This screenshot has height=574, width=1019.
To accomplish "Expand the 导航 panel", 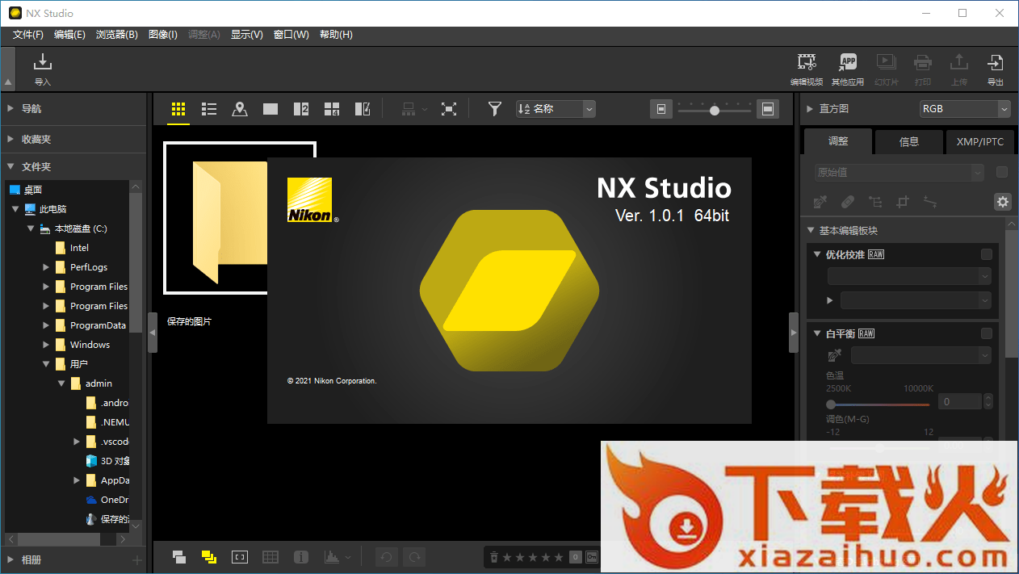I will click(10, 108).
